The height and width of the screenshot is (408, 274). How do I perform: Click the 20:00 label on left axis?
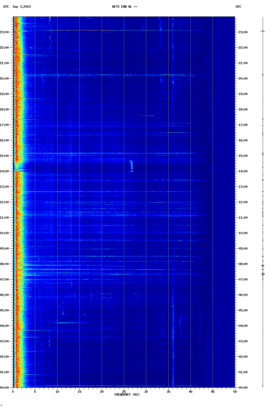coord(5,79)
